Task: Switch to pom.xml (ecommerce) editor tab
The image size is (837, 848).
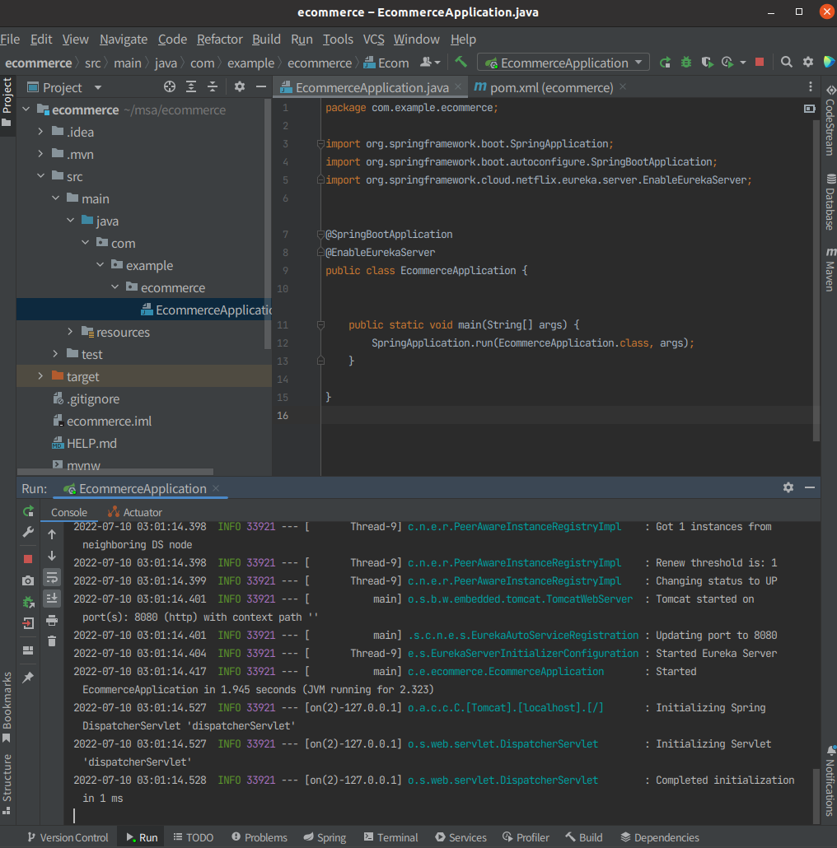Action: [x=550, y=87]
